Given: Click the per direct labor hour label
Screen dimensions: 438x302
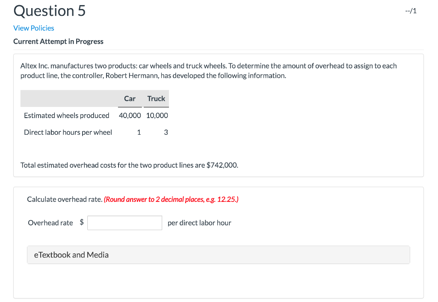Looking at the screenshot, I should [199, 222].
